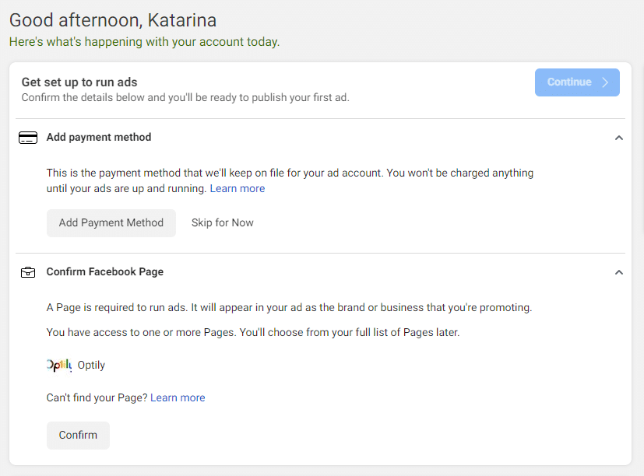The image size is (644, 476).
Task: Click the Add Payment Method button
Action: click(111, 222)
